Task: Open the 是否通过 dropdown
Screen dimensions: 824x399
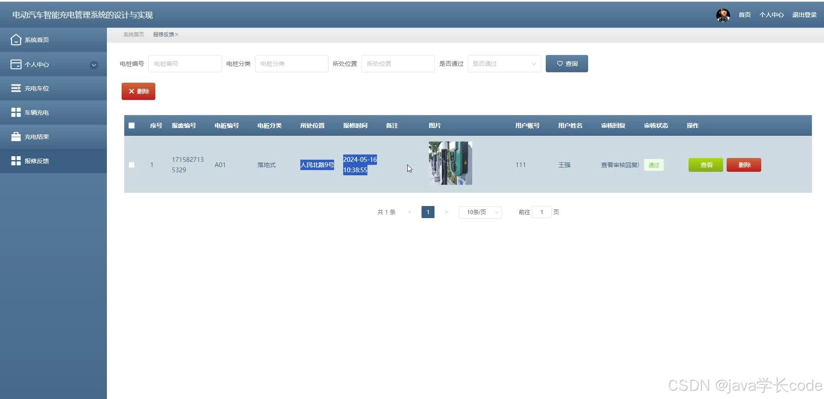Action: (505, 64)
